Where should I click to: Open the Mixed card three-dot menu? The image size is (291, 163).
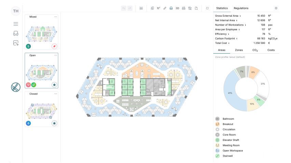55,17
